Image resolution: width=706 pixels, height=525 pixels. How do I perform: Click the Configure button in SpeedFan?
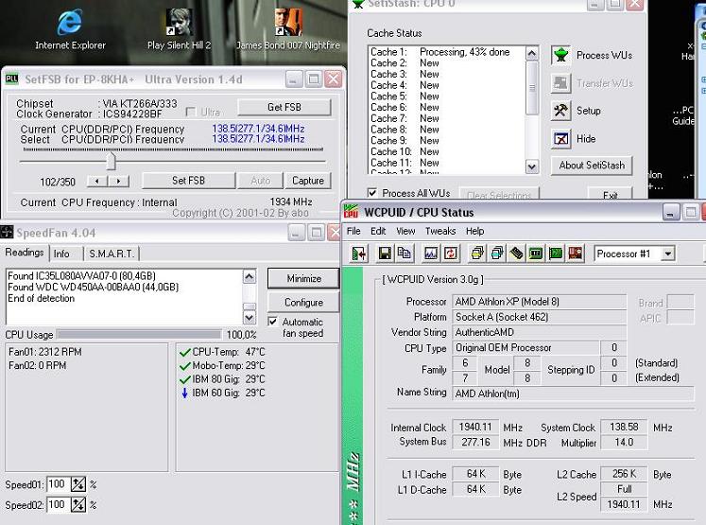point(303,303)
